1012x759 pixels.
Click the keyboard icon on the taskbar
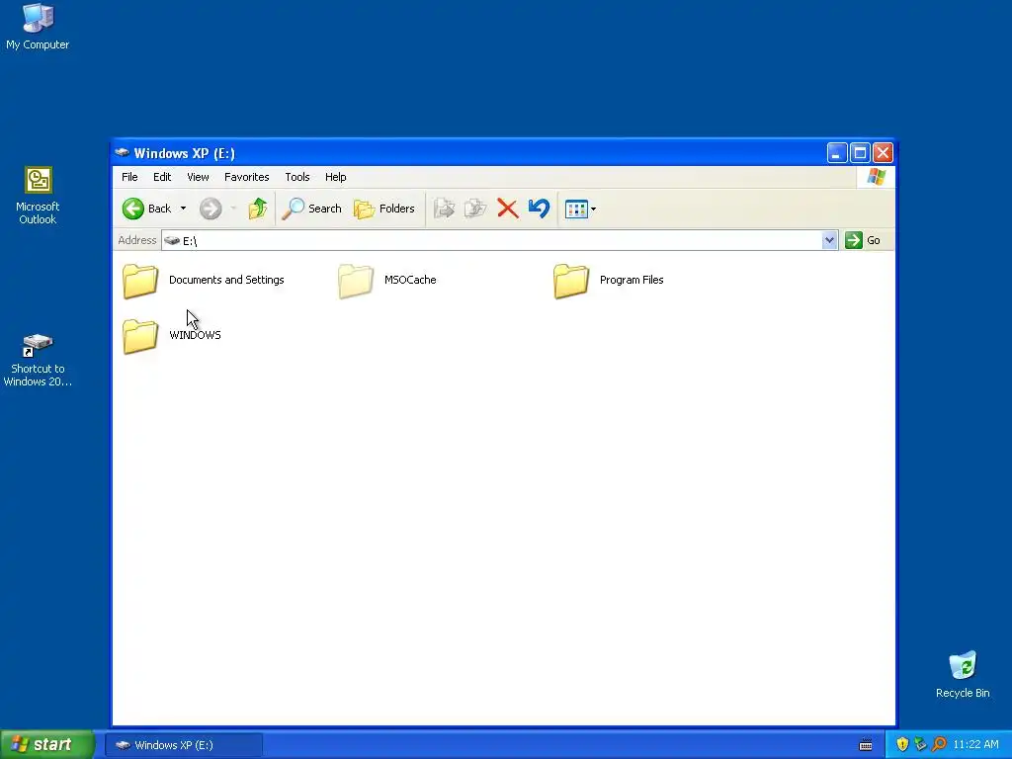click(x=866, y=745)
